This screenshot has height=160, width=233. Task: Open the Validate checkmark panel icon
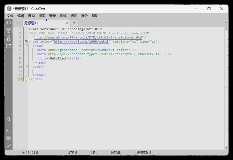point(9,146)
